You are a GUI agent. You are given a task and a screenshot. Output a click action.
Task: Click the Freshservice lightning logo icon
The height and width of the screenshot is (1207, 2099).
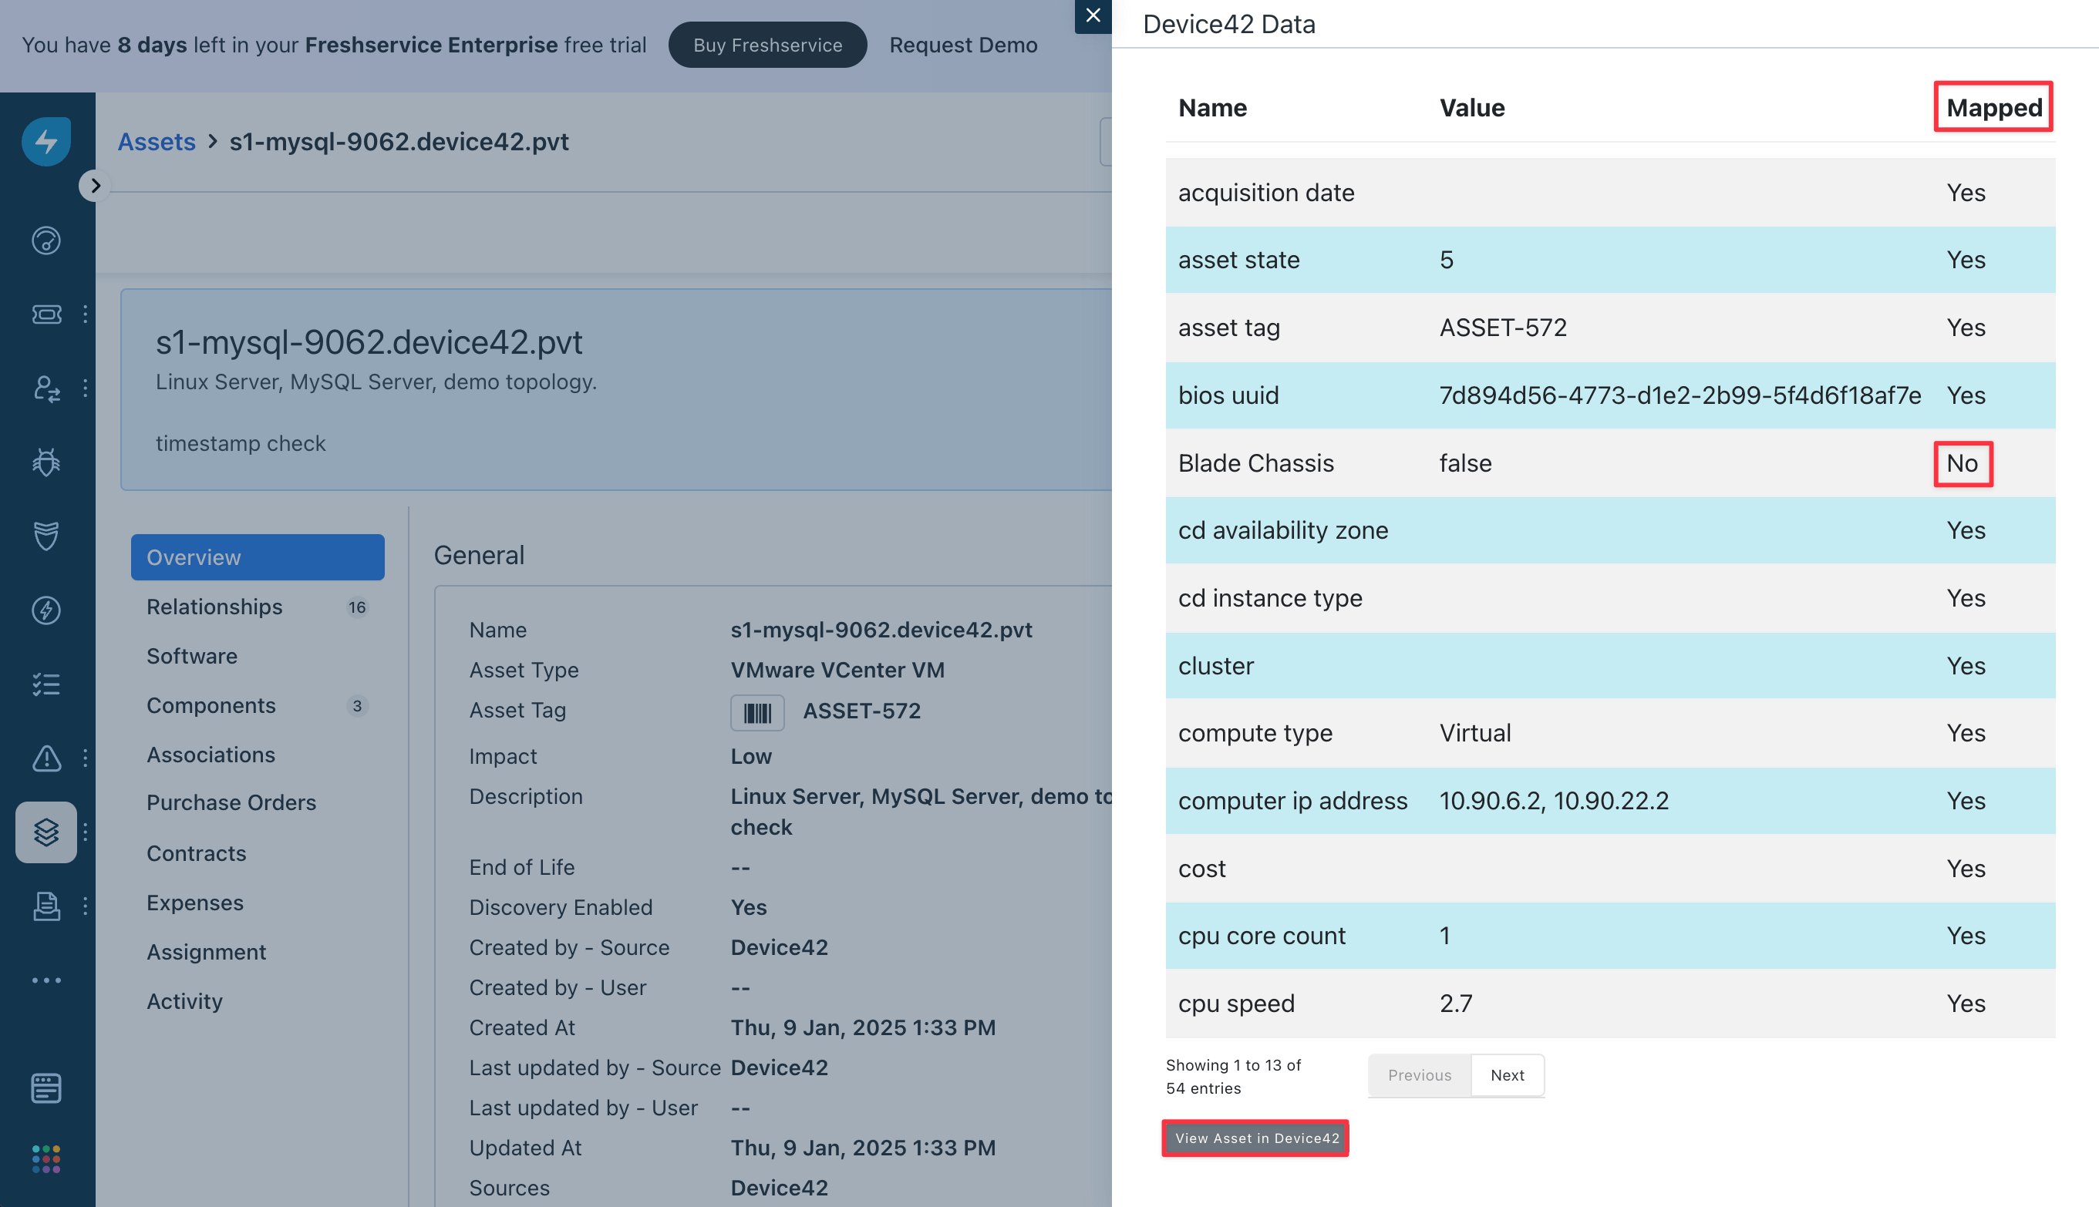point(46,142)
